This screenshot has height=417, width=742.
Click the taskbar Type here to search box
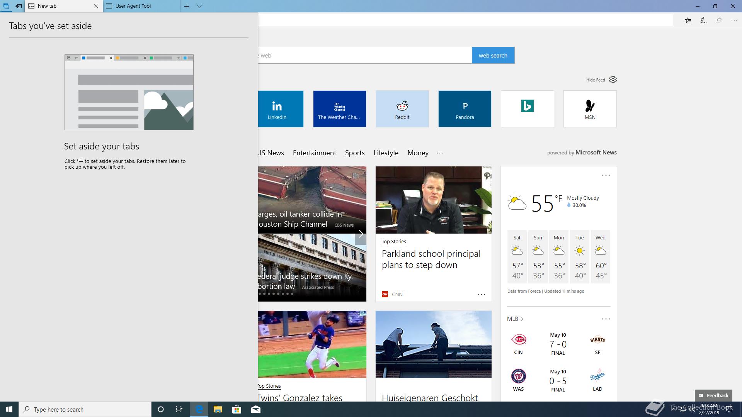coord(85,409)
